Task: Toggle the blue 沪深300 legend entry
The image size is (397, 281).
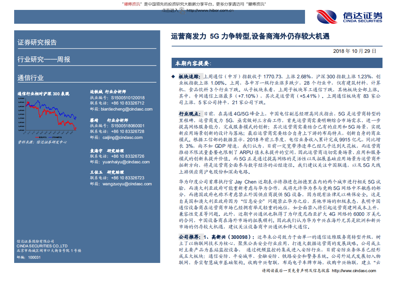Action: pos(55,137)
